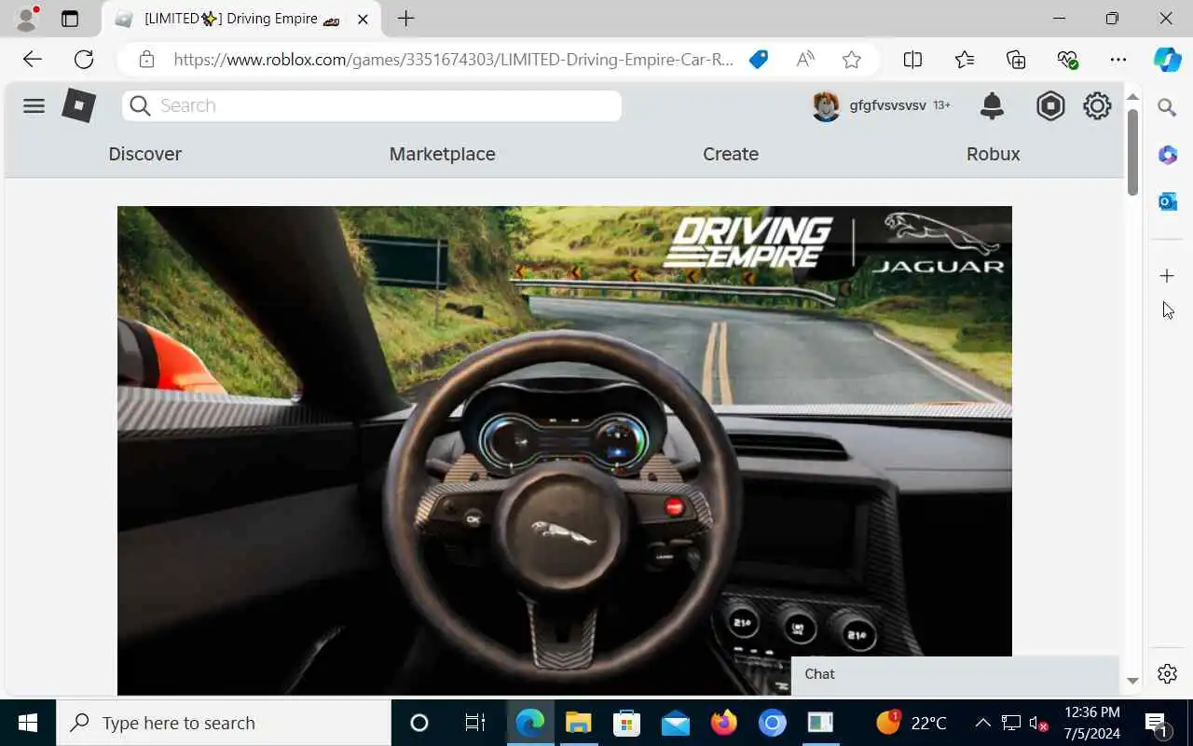Viewport: 1193px width, 746px height.
Task: Open the Roblox hamburger navigation menu
Action: [34, 105]
